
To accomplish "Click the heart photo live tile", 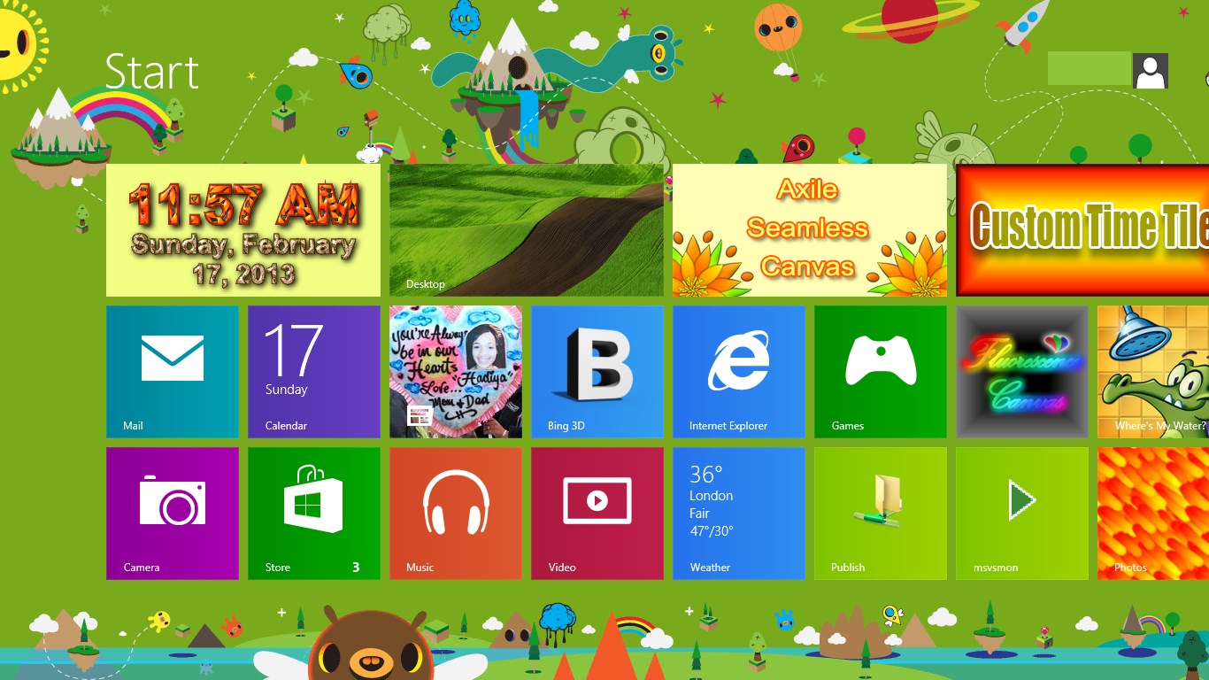I will pos(455,372).
